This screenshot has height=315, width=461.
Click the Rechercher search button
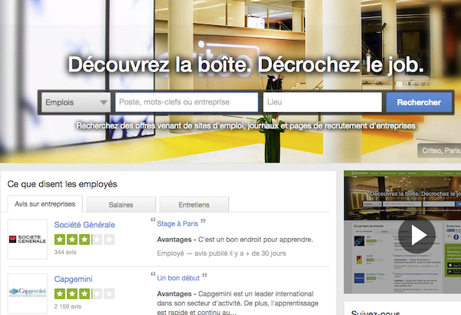[419, 102]
